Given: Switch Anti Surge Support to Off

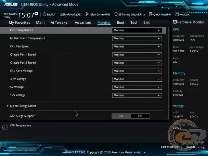Looking at the screenshot, I should [140, 116].
